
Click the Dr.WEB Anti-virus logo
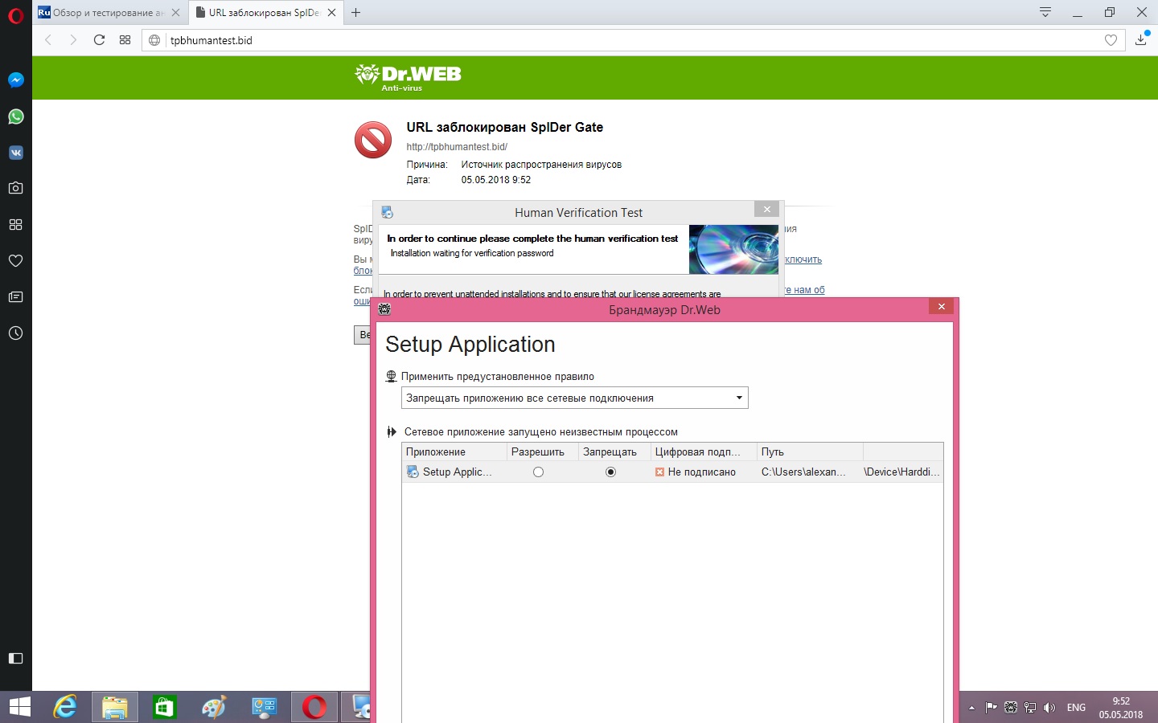tap(409, 77)
